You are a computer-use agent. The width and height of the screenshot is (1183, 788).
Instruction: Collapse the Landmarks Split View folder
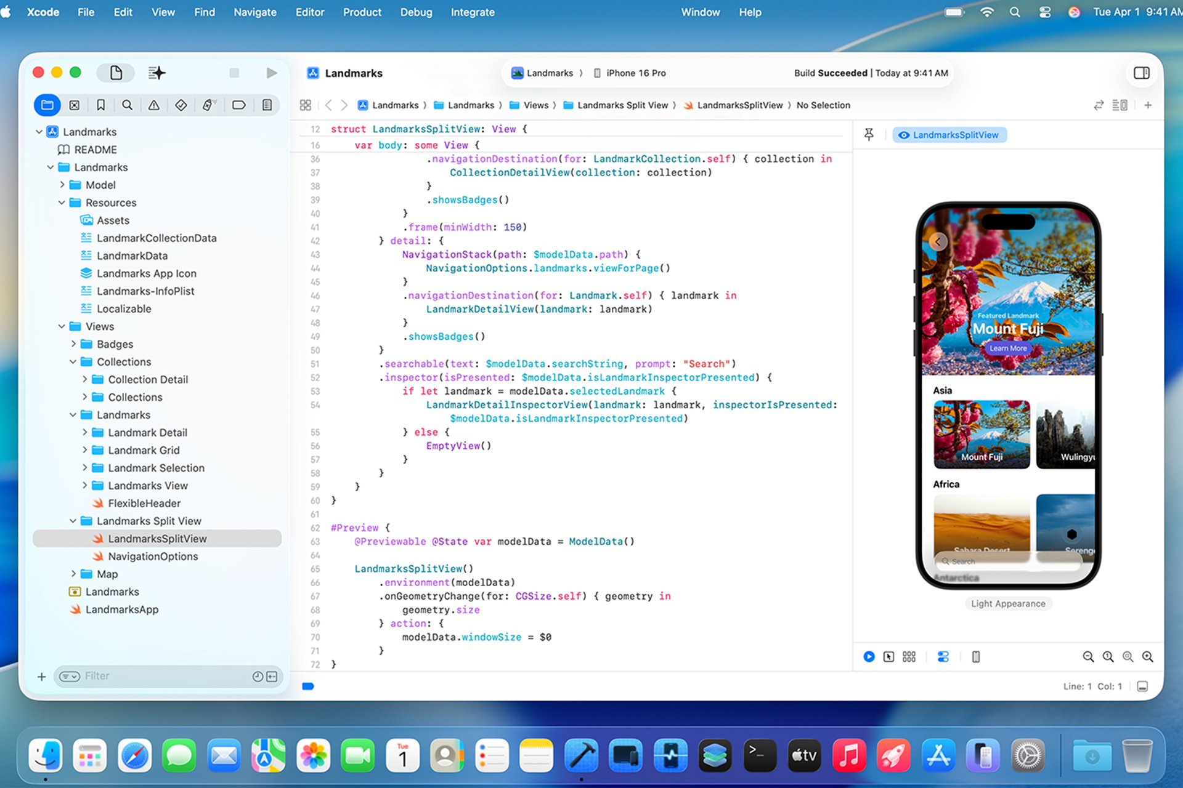pos(73,521)
